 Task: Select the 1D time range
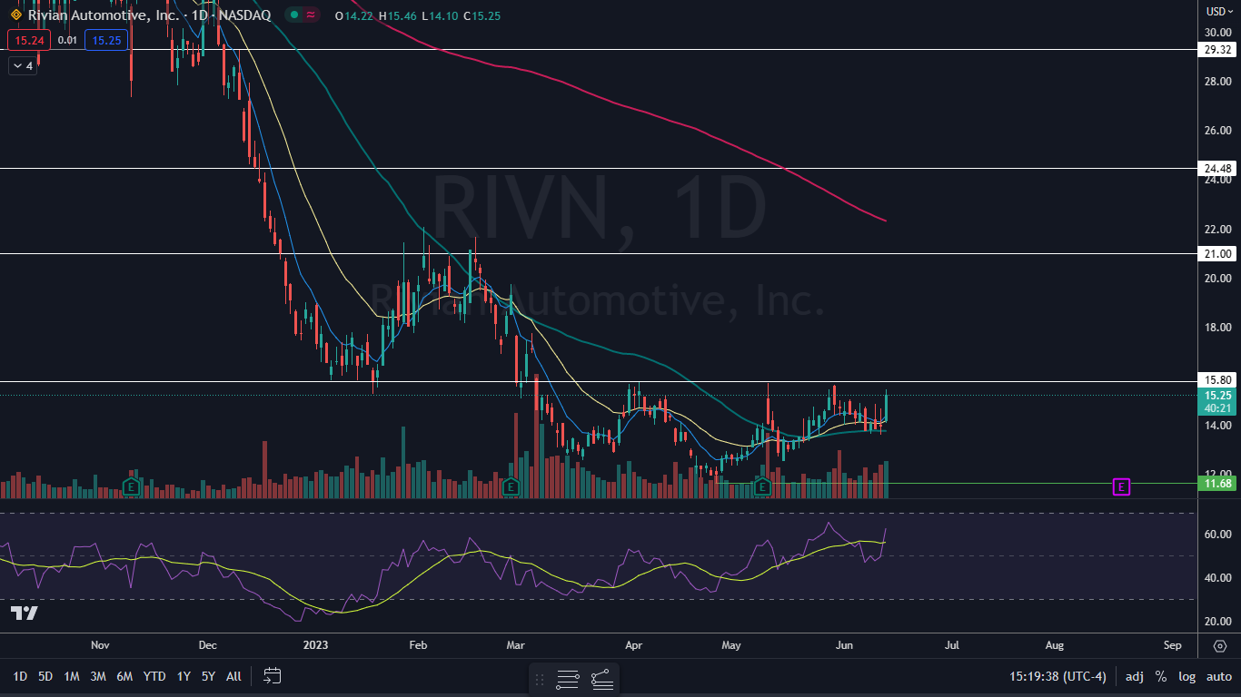pyautogui.click(x=20, y=676)
